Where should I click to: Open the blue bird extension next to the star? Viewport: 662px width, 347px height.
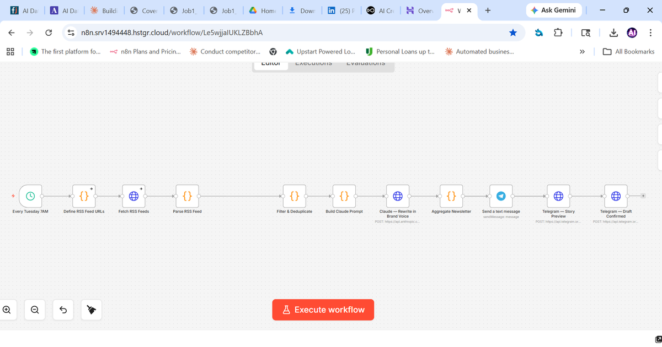coord(538,33)
